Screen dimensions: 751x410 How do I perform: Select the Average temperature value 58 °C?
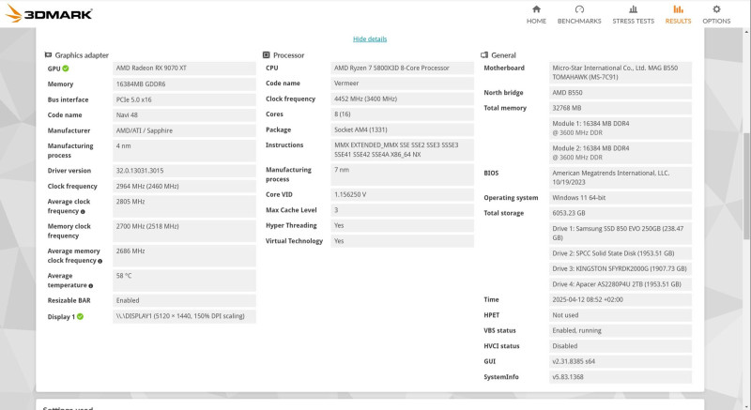[184, 281]
